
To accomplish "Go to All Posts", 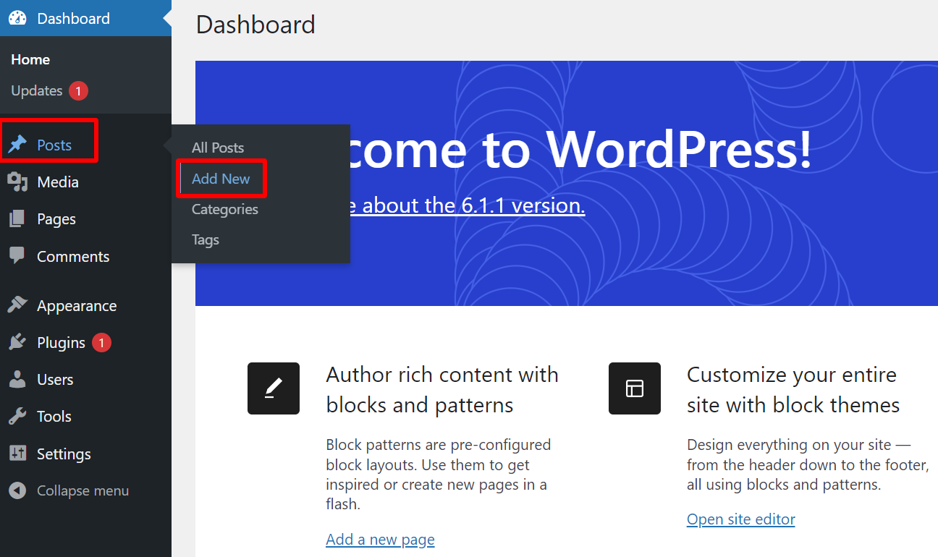I will click(x=217, y=147).
